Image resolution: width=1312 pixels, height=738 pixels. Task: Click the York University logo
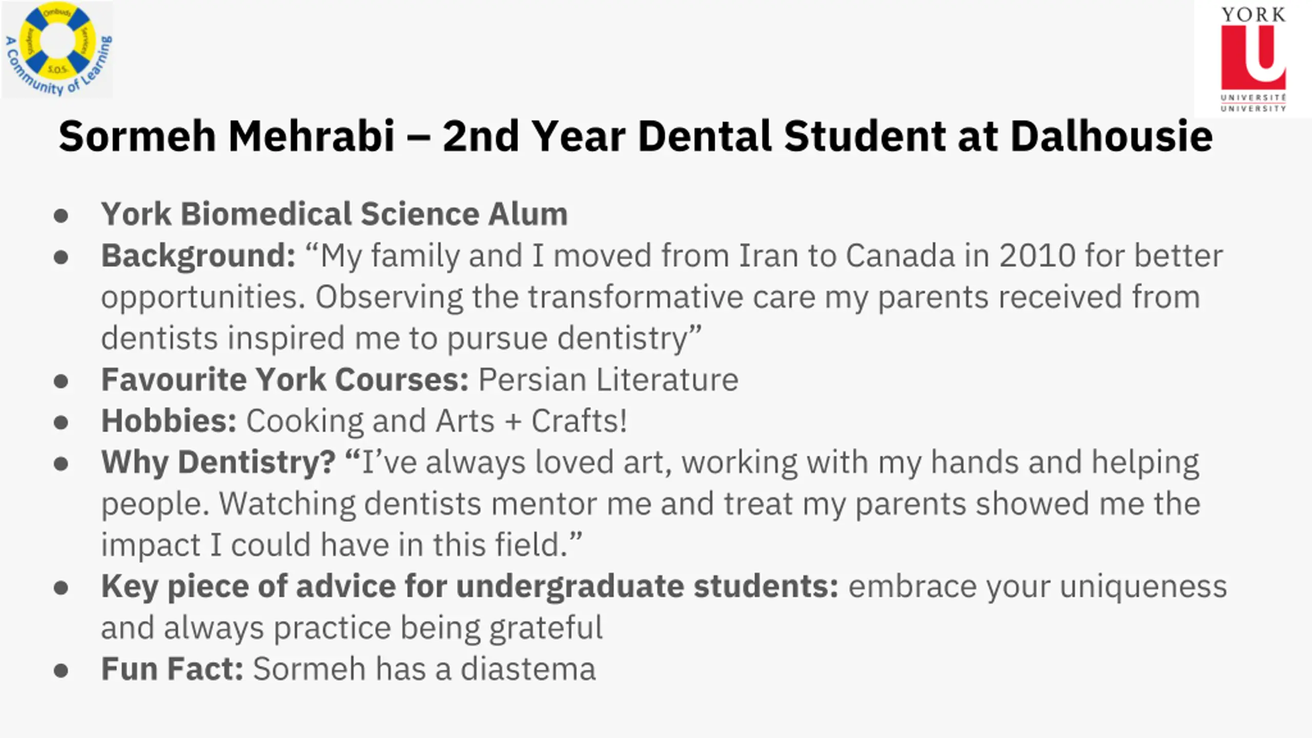1253,59
